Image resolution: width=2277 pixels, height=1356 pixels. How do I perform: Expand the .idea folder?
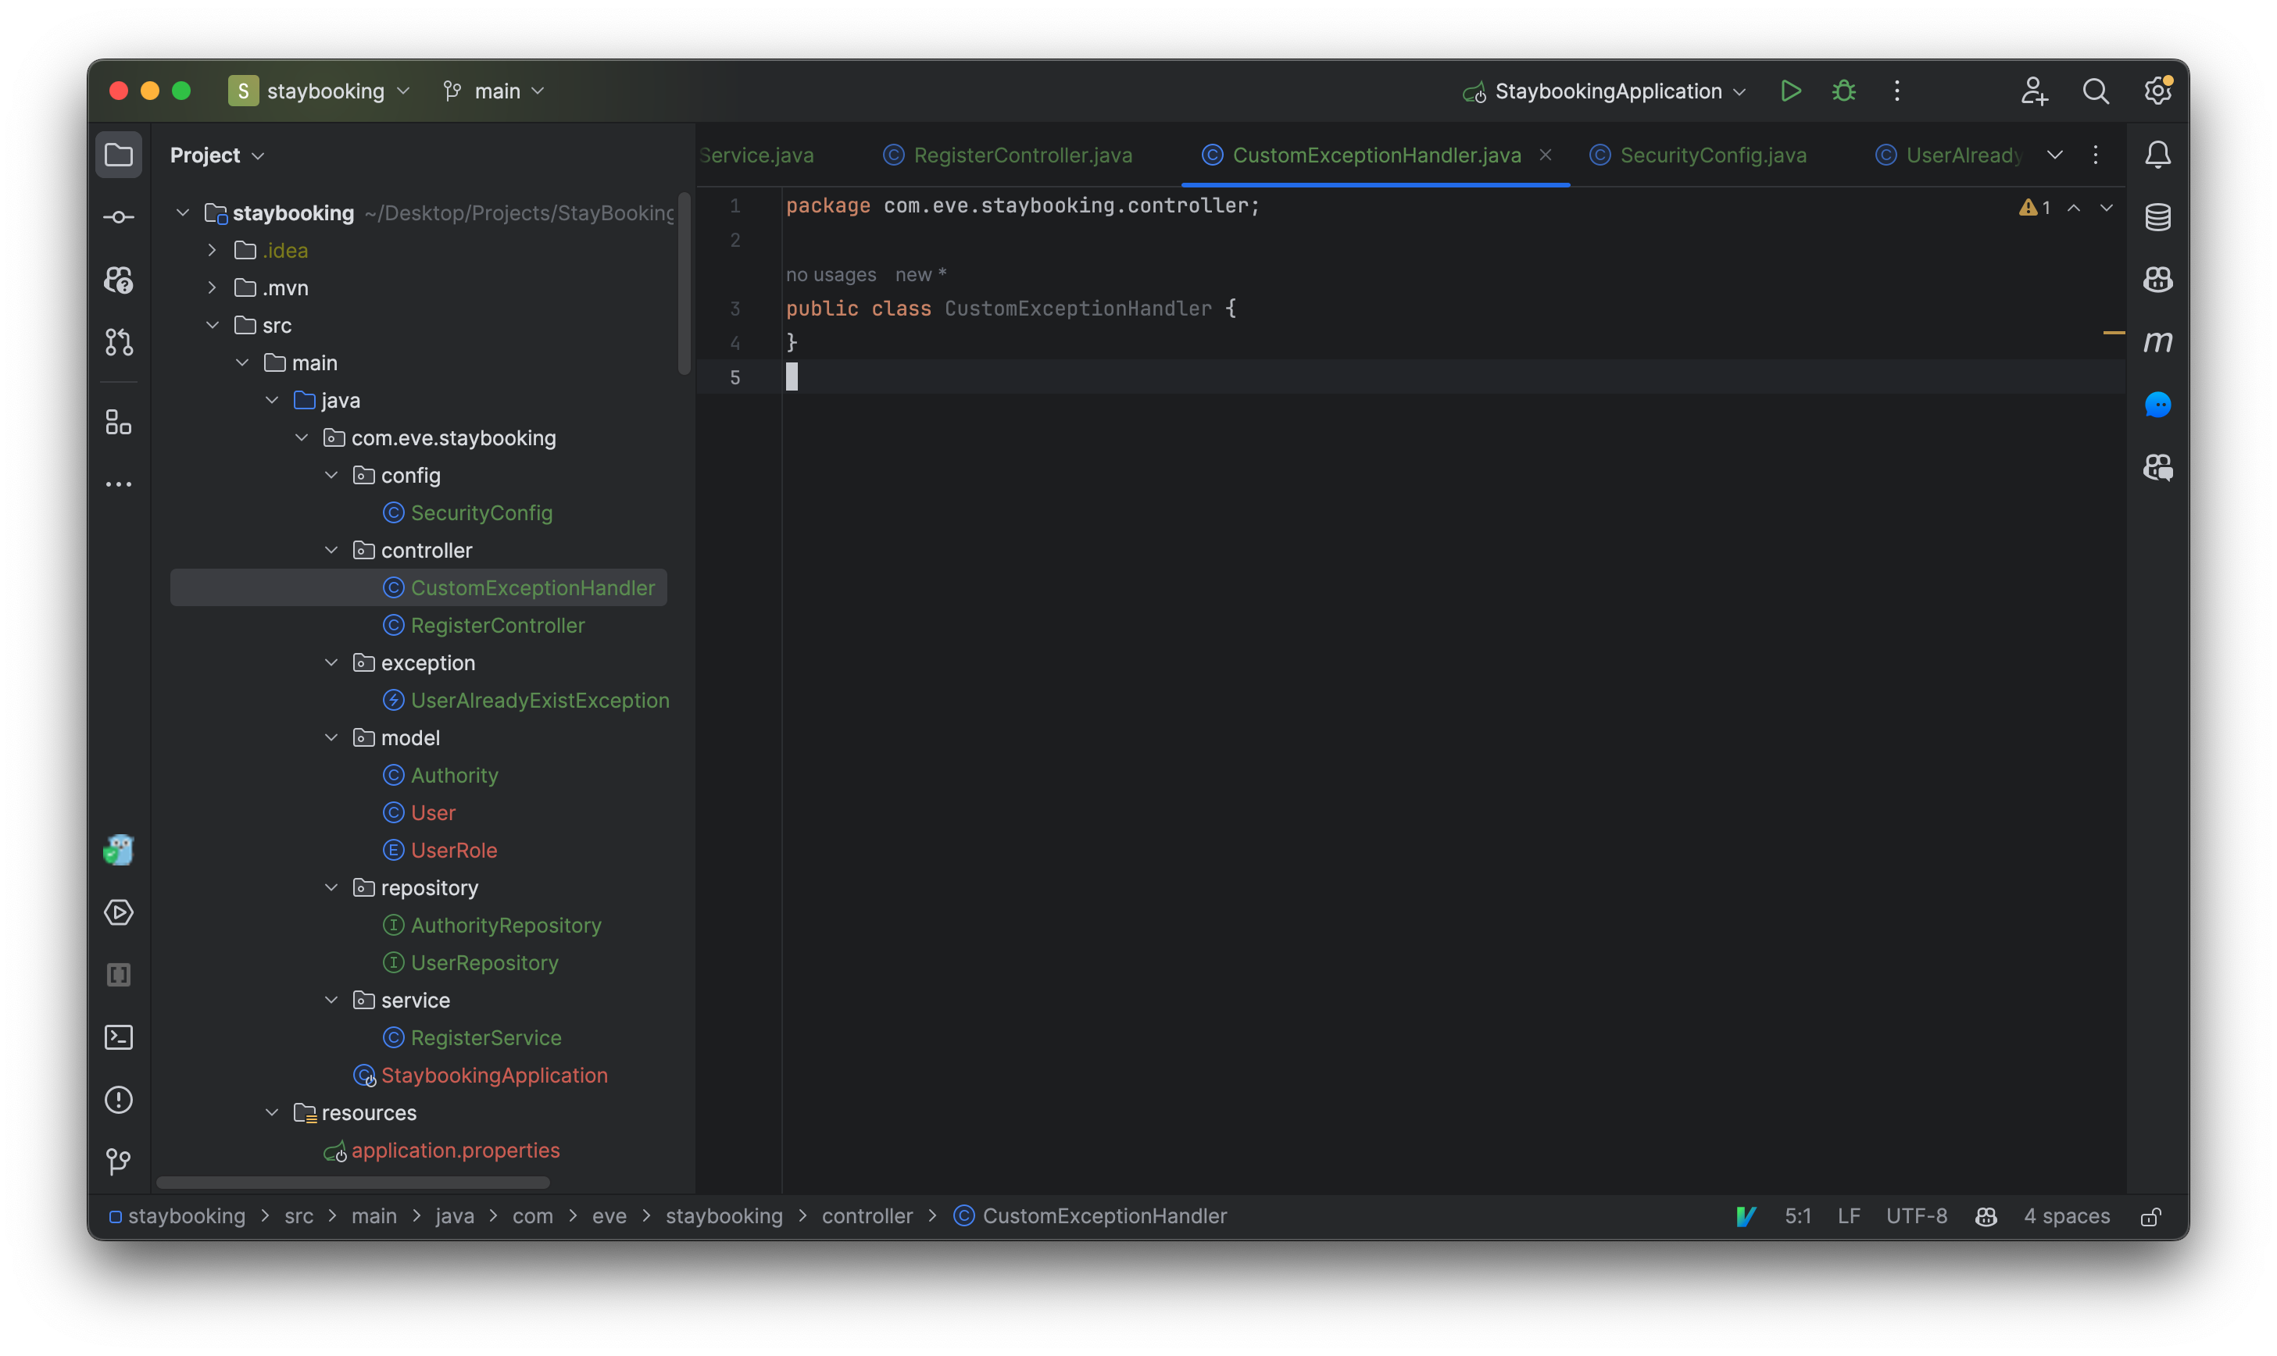click(212, 249)
